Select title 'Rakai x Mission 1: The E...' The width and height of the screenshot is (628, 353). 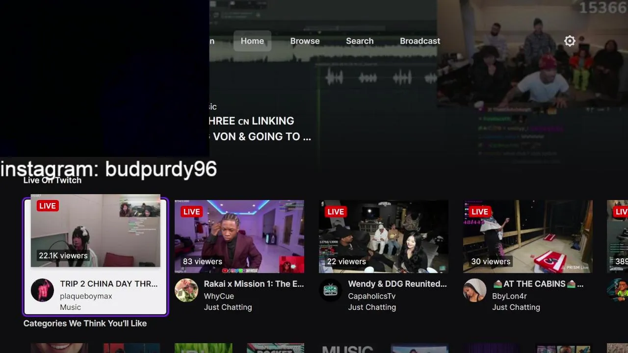pos(254,284)
